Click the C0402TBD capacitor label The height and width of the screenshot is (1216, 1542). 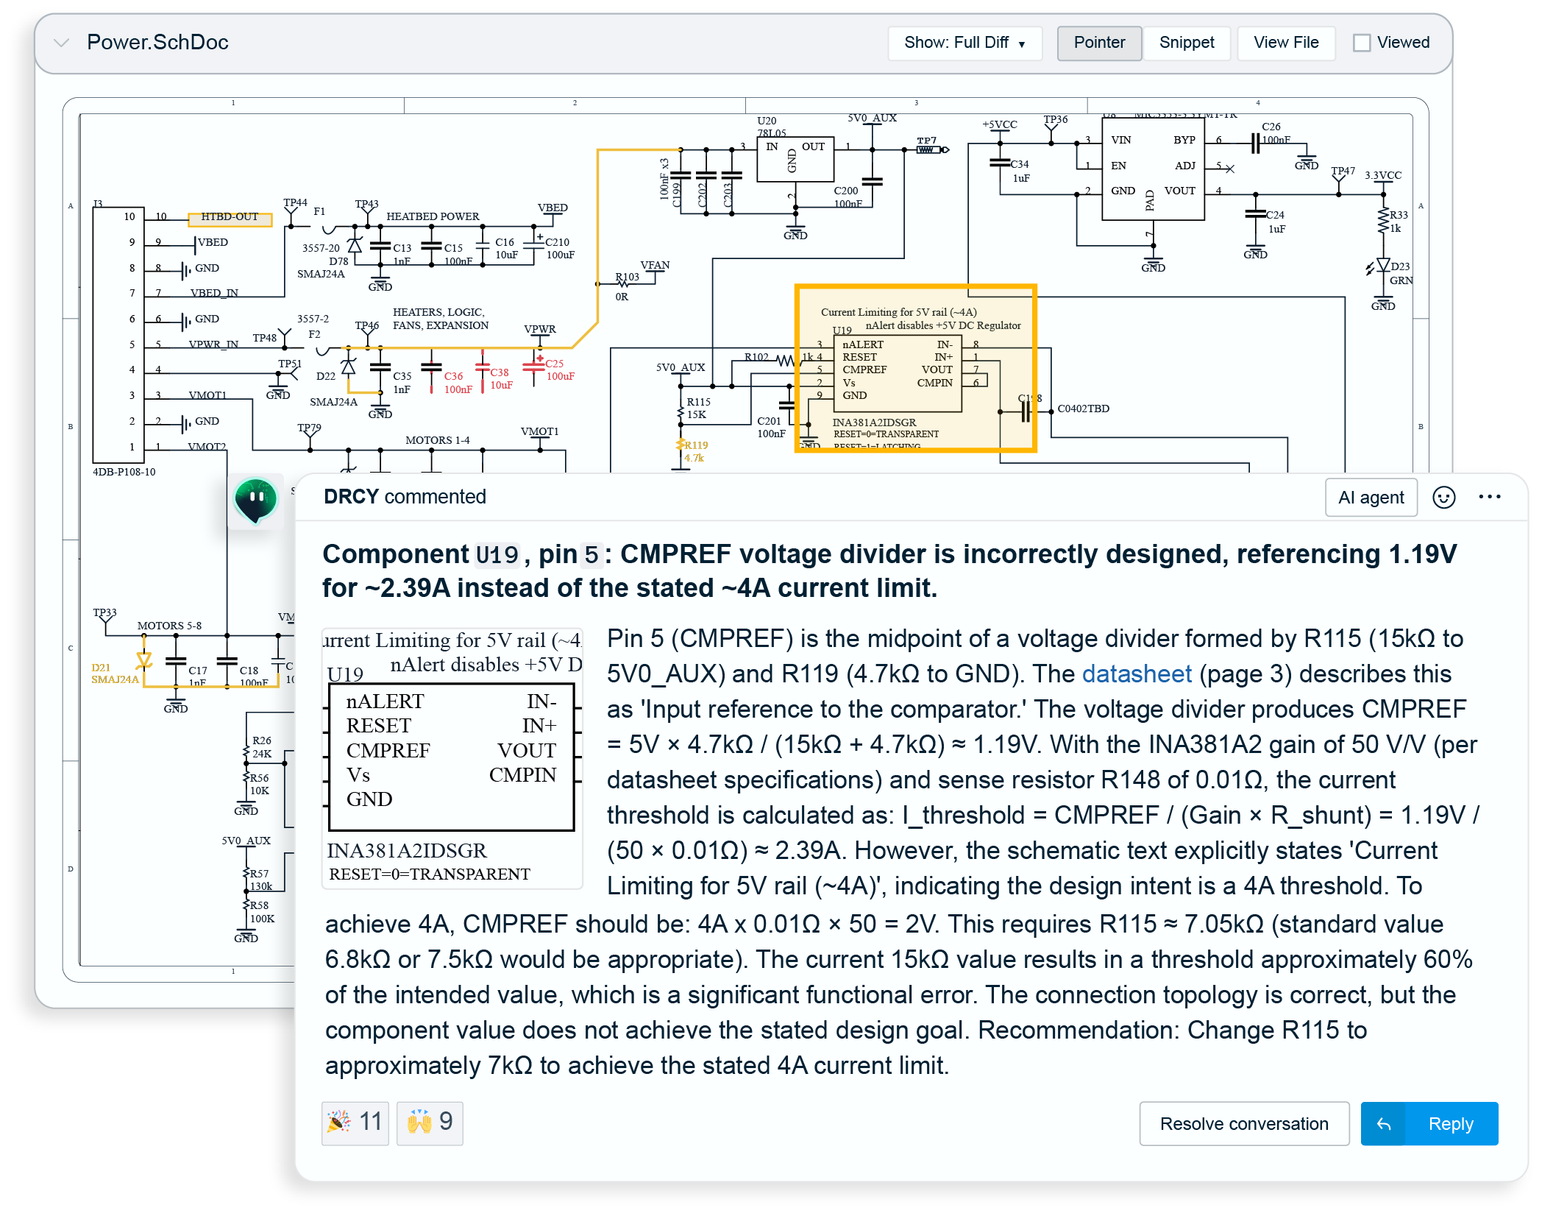pyautogui.click(x=1083, y=409)
